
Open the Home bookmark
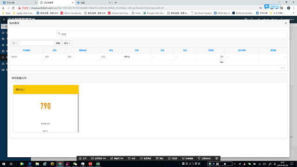[x=136, y=13]
